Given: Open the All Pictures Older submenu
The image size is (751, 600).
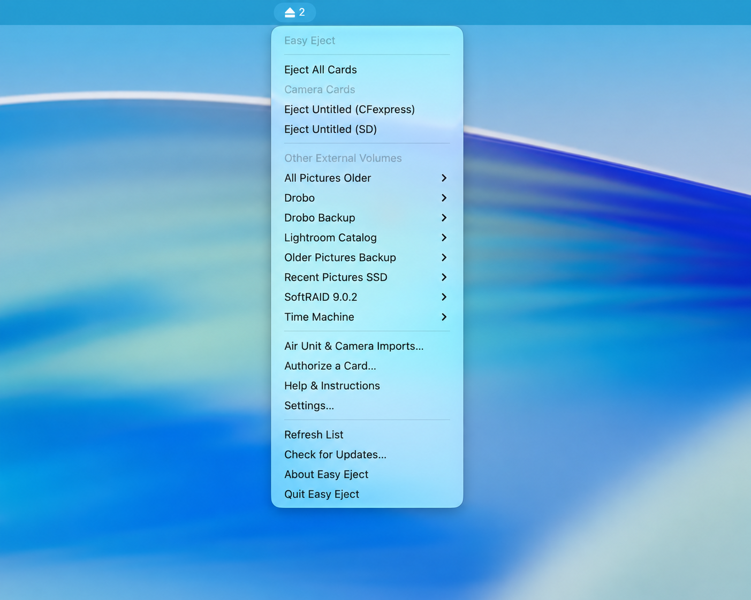Looking at the screenshot, I should click(x=367, y=178).
